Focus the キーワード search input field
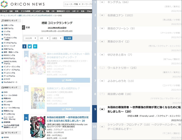Screen dimensions: 182x140 [87, 4]
